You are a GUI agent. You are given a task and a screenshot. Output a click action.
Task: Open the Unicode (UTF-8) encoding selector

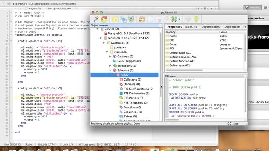point(49,144)
